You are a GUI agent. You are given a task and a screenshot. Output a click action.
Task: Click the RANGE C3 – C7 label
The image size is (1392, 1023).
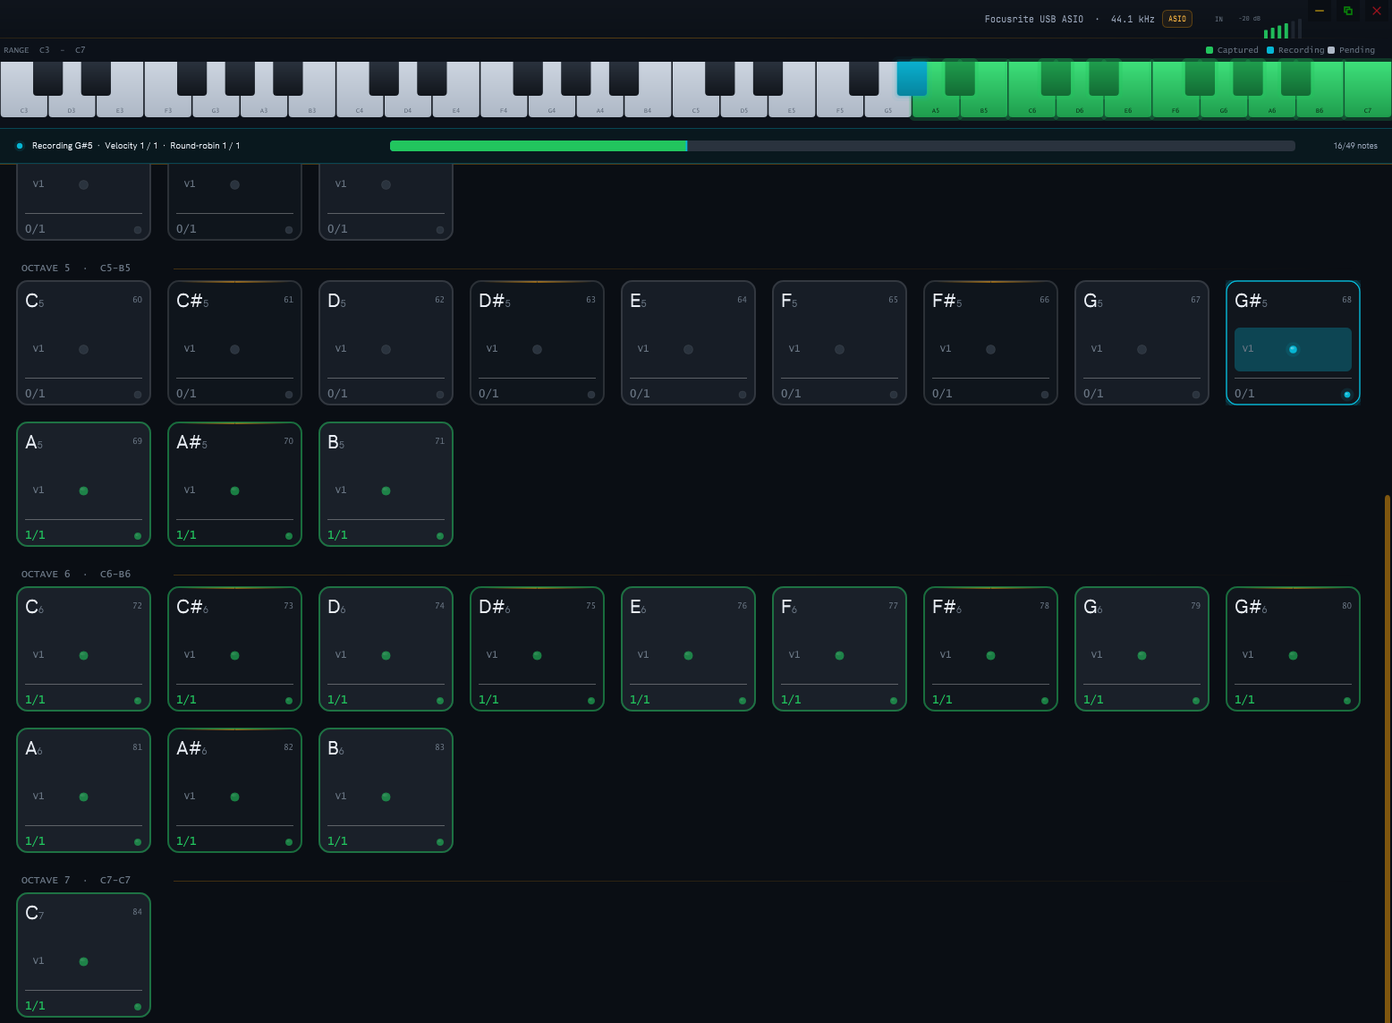pos(45,50)
